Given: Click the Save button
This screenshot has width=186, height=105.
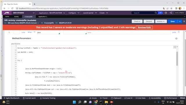Looking at the screenshot, I should [172, 21].
